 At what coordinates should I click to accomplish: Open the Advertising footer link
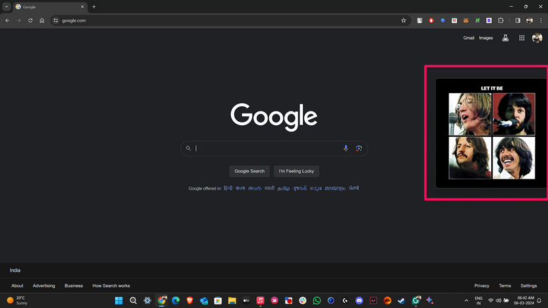click(x=44, y=285)
